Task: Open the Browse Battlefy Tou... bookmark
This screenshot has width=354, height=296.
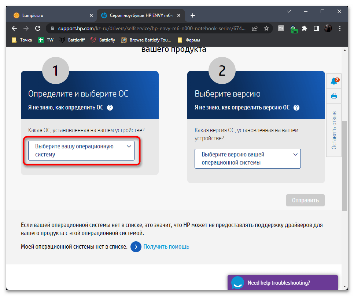Action: coord(146,40)
